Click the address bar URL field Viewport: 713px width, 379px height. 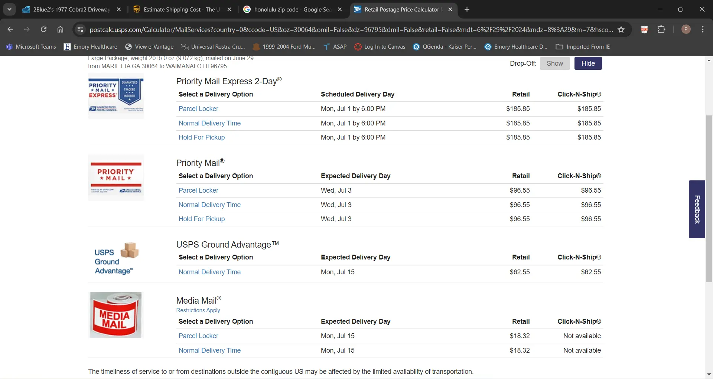351,29
